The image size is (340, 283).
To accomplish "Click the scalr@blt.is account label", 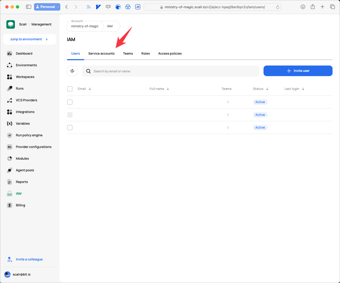I will pos(22,275).
